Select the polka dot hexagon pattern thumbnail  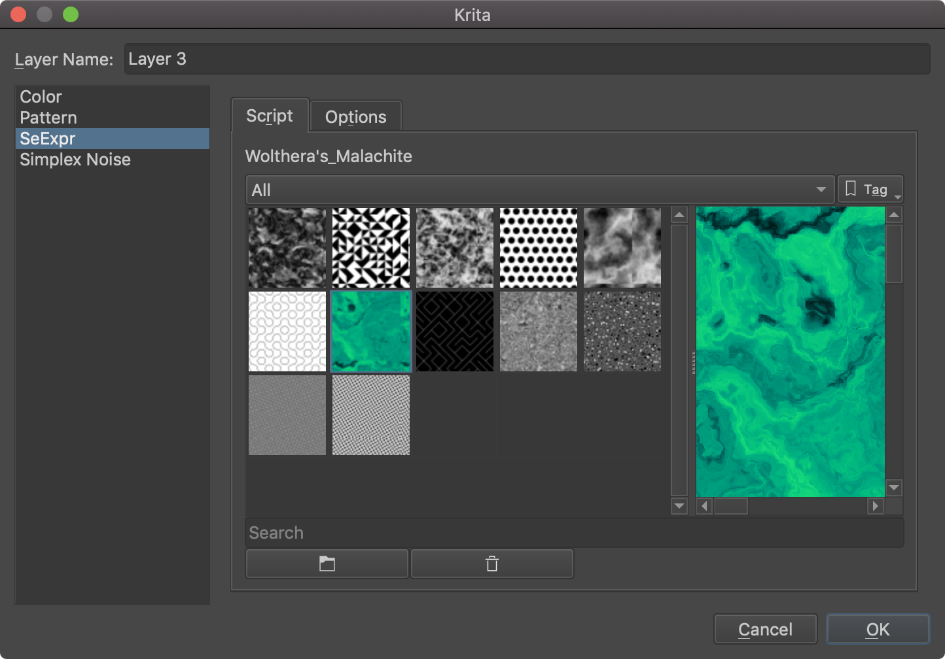[x=539, y=248]
